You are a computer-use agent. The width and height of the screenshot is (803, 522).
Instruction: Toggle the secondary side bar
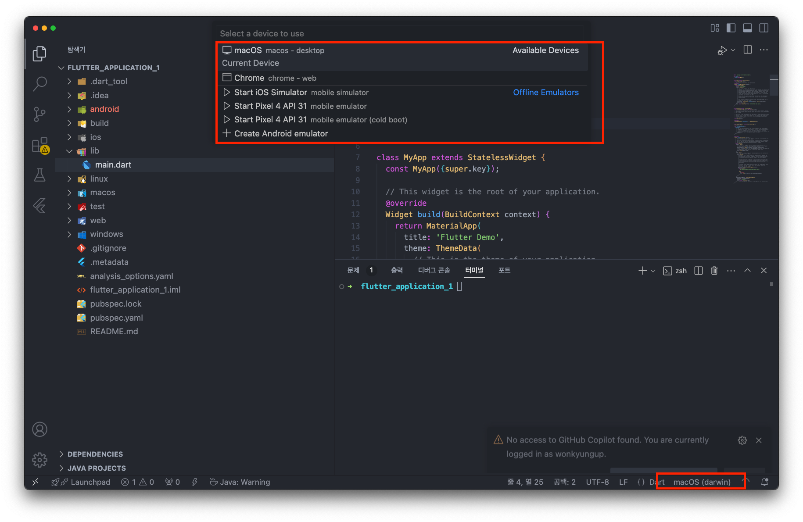click(764, 28)
